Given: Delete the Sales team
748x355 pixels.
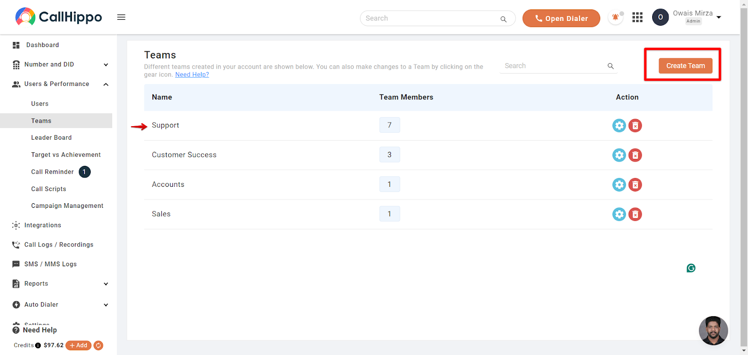Looking at the screenshot, I should point(635,214).
